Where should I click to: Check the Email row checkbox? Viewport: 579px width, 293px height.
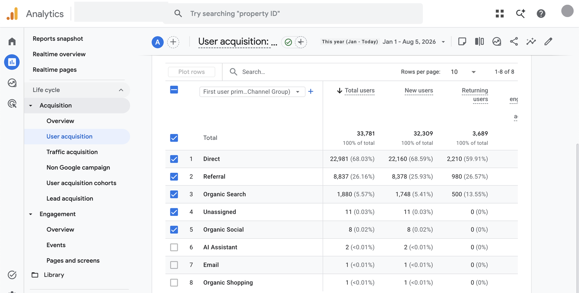click(174, 265)
